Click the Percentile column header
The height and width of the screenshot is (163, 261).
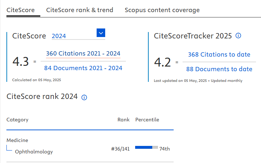147,120
